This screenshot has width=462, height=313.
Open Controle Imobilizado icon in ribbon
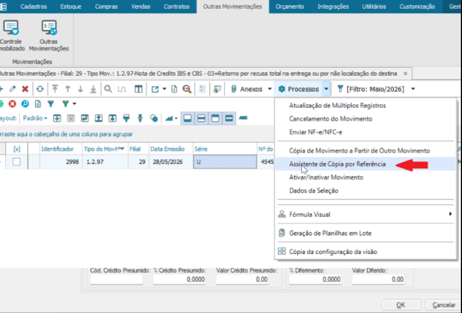coord(11,28)
